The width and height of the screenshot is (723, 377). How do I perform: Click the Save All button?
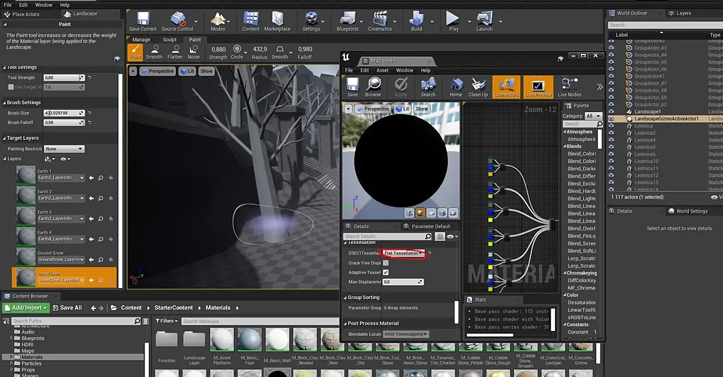click(67, 308)
